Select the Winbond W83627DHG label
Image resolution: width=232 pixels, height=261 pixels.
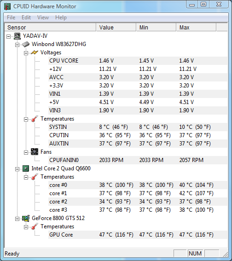[x=59, y=44]
